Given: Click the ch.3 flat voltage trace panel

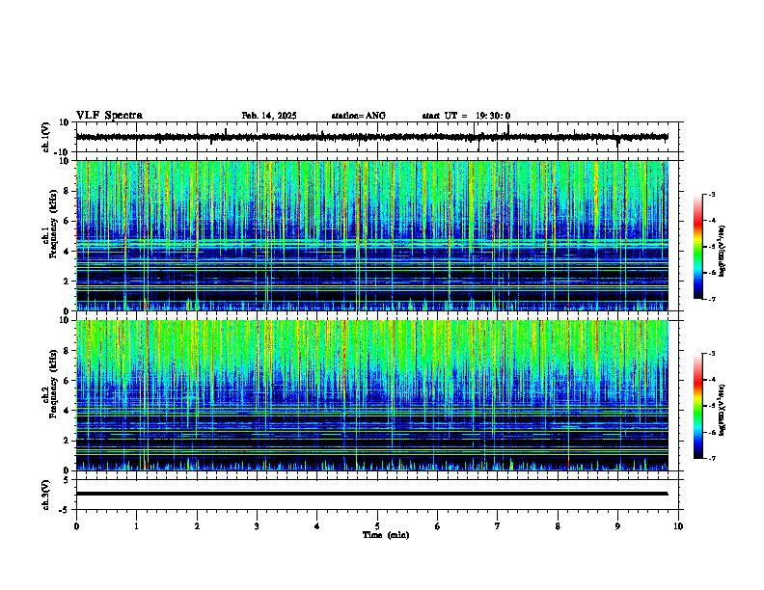Looking at the screenshot, I should 379,495.
